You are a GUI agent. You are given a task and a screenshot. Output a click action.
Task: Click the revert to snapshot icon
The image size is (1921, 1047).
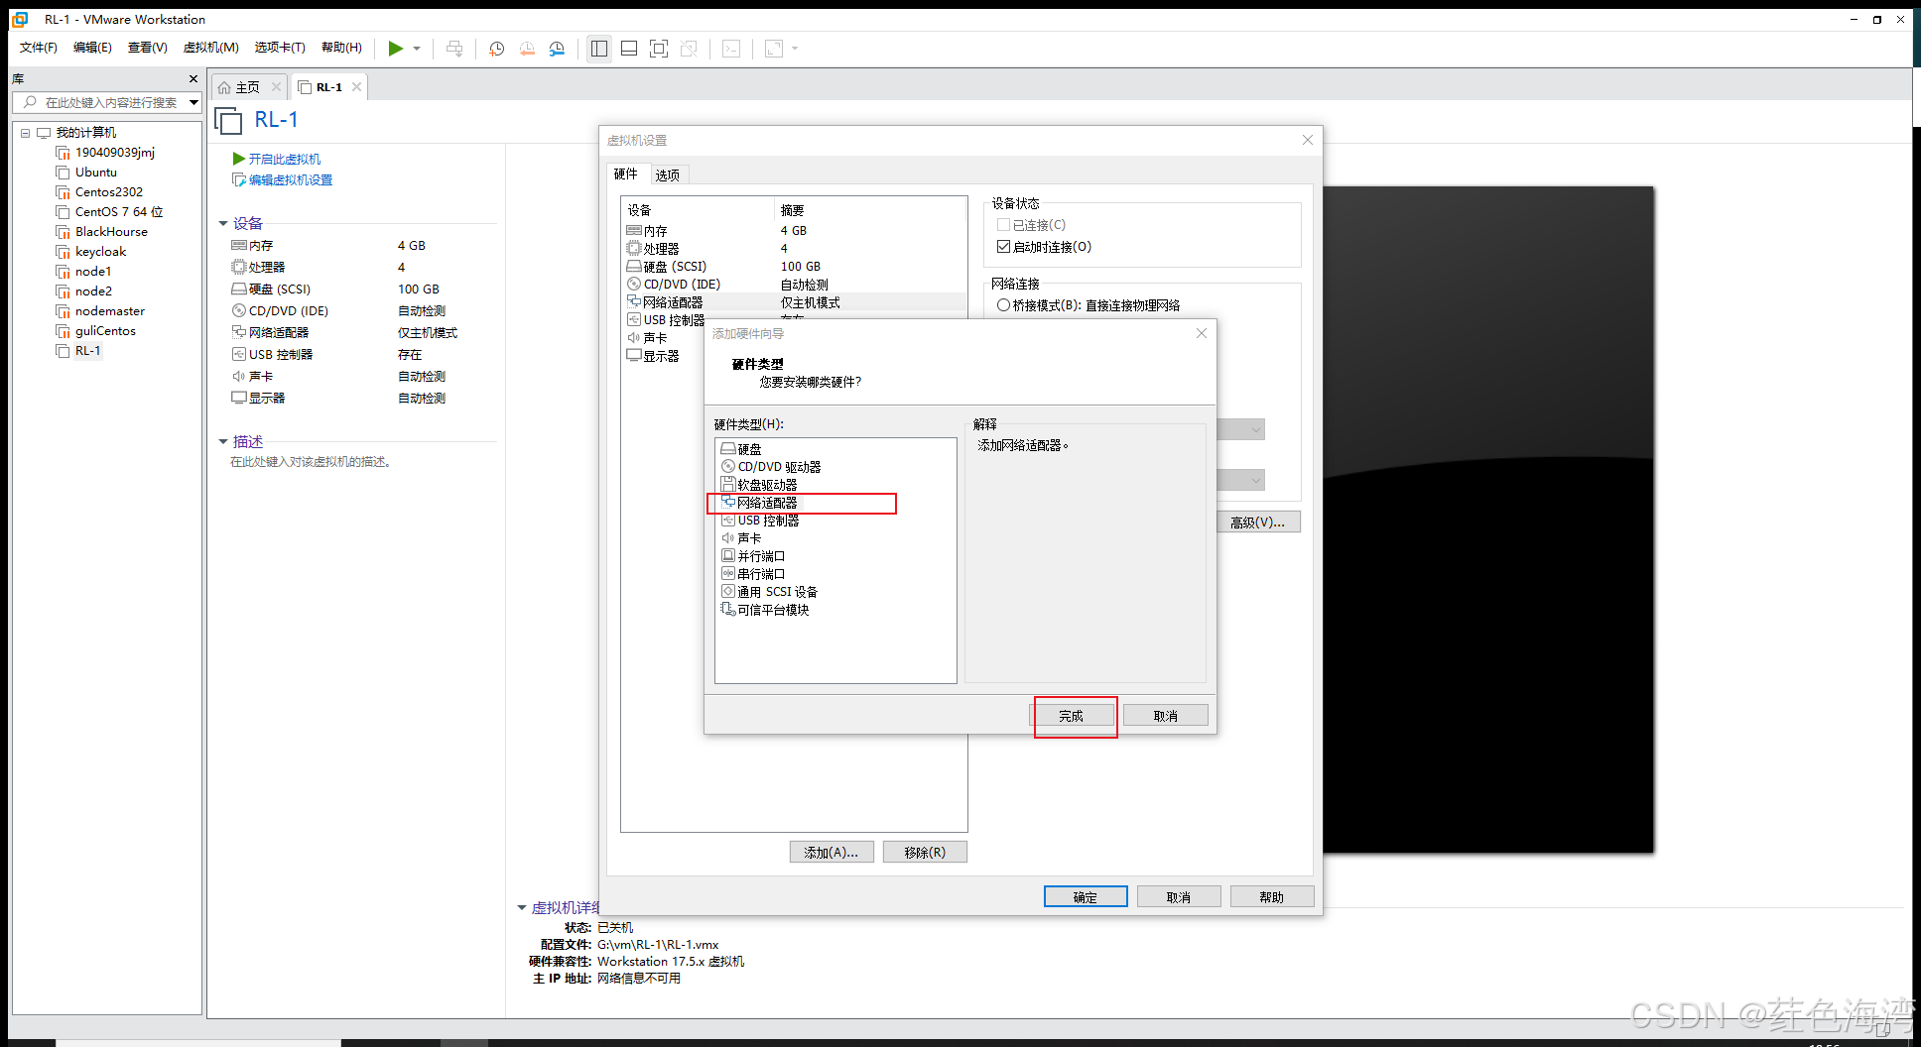[x=527, y=49]
